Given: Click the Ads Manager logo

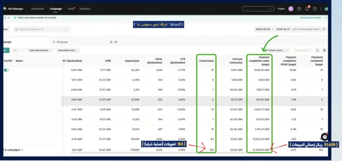Looking at the screenshot, I should click(x=13, y=9).
